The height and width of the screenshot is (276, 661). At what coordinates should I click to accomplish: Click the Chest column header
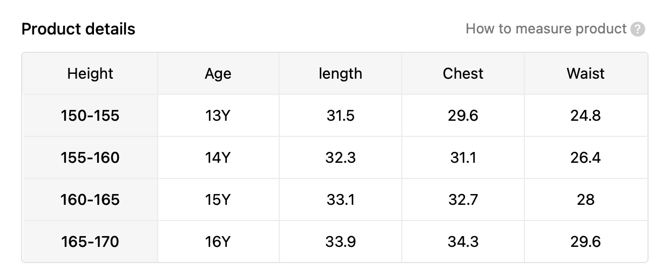[463, 73]
